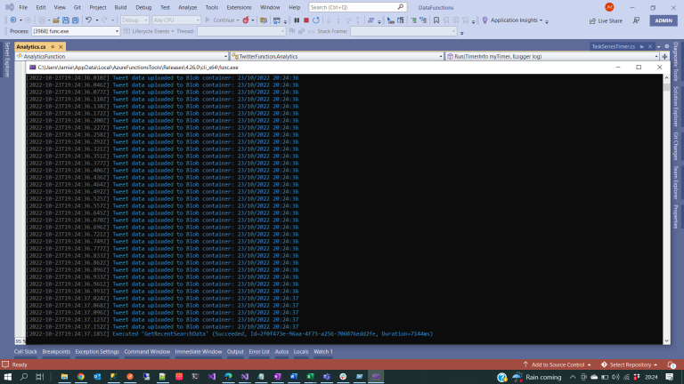Image resolution: width=684 pixels, height=384 pixels.
Task: Click the ADMIN button
Action: click(664, 20)
